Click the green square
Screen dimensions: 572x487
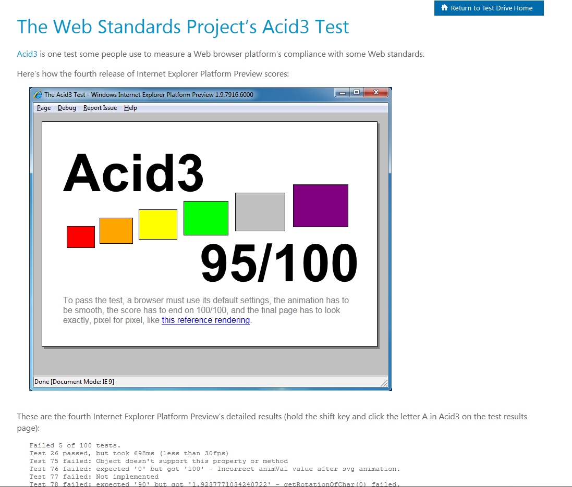206,218
